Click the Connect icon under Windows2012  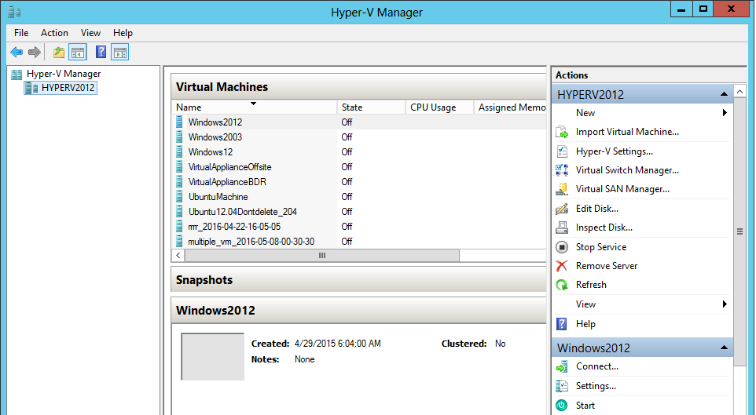562,366
